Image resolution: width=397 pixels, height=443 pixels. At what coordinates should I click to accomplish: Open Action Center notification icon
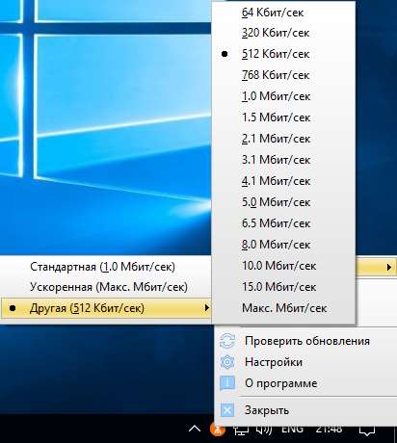pos(367,430)
